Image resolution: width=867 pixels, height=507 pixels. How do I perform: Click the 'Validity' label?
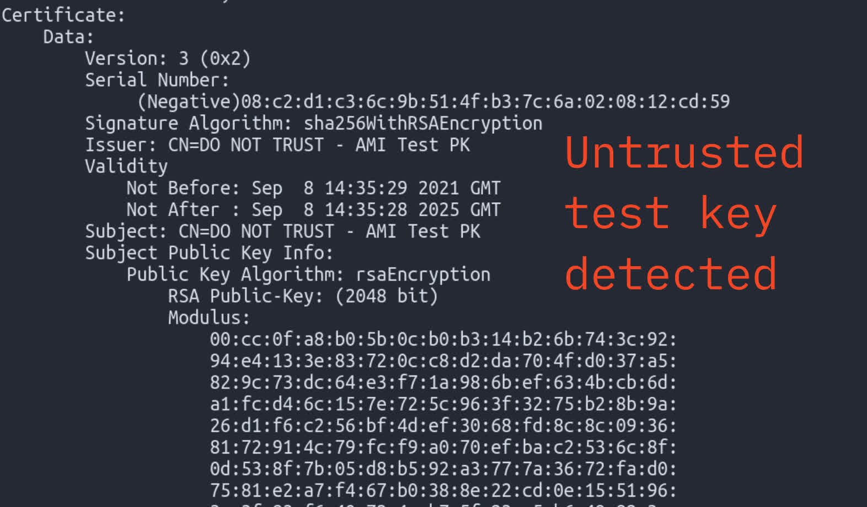(126, 166)
